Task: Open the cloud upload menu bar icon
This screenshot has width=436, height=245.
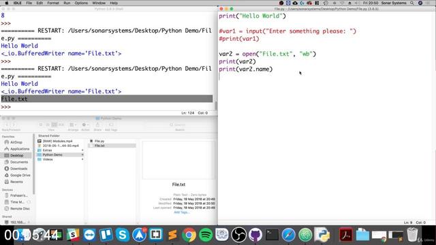Action: (x=295, y=3)
